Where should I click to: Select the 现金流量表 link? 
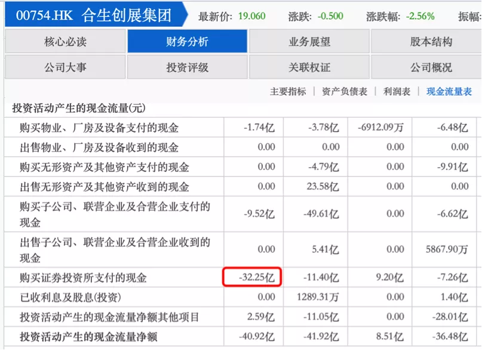449,91
